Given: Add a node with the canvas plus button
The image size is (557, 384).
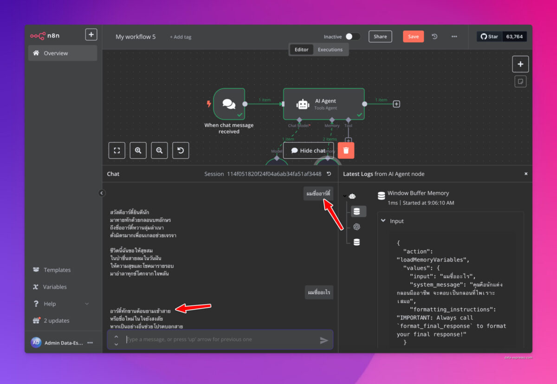Looking at the screenshot, I should click(520, 64).
